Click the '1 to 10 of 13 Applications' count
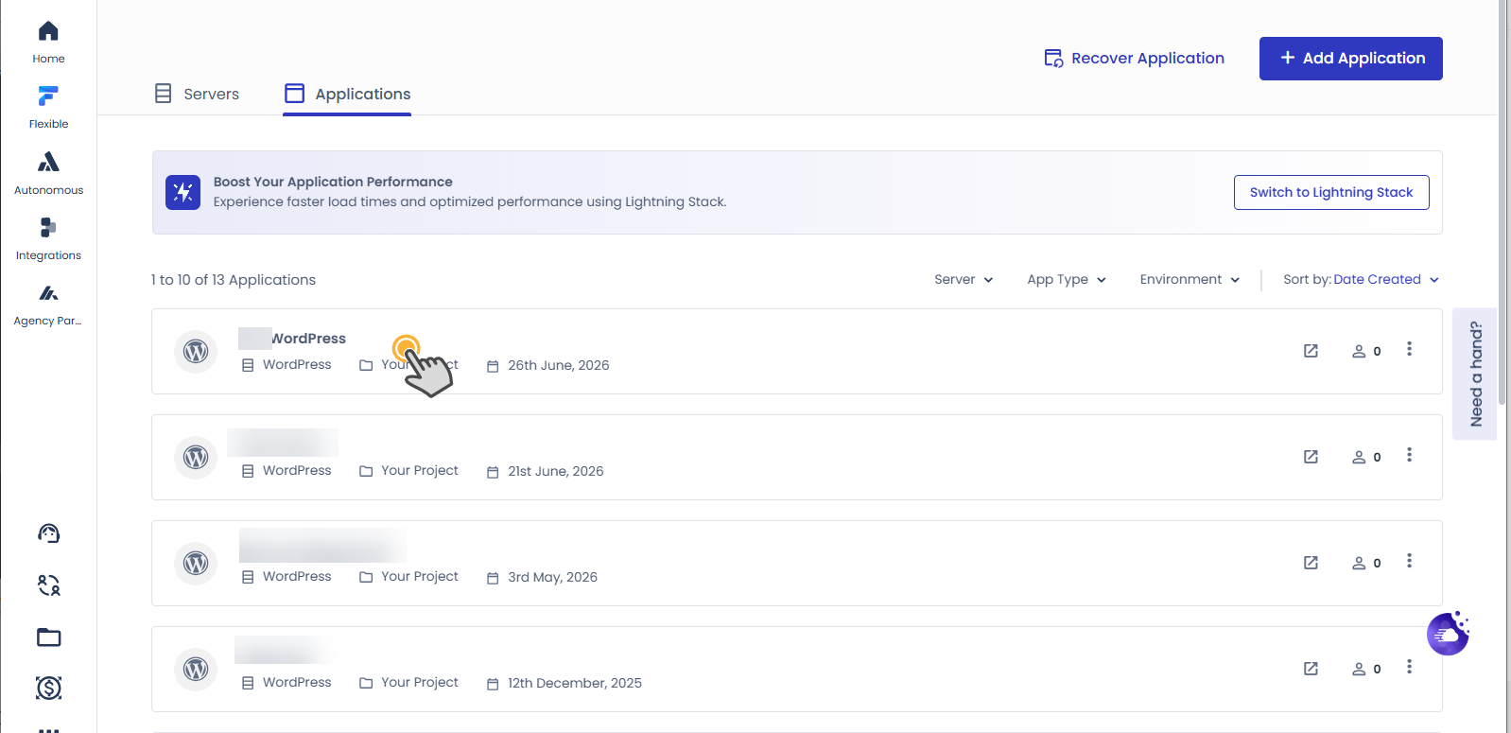Image resolution: width=1511 pixels, height=733 pixels. tap(234, 280)
